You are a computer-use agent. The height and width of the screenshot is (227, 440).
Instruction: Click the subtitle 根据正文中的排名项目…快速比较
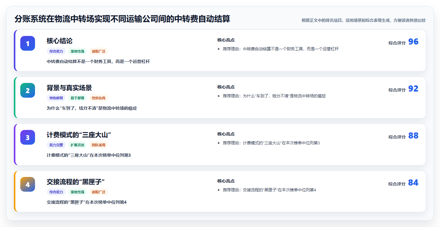[363, 20]
